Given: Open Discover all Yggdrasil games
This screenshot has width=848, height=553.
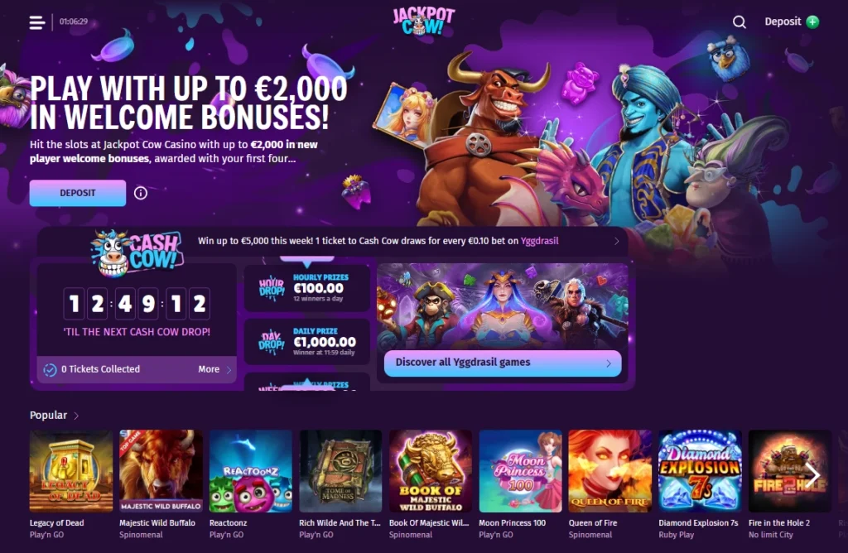Looking at the screenshot, I should [503, 363].
